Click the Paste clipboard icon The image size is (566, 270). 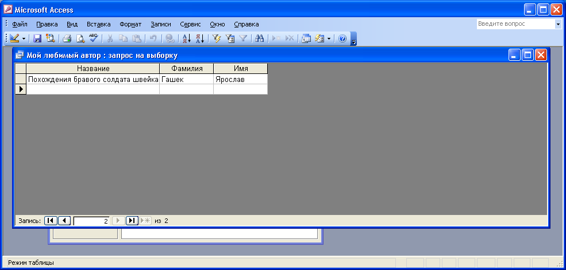pos(136,38)
